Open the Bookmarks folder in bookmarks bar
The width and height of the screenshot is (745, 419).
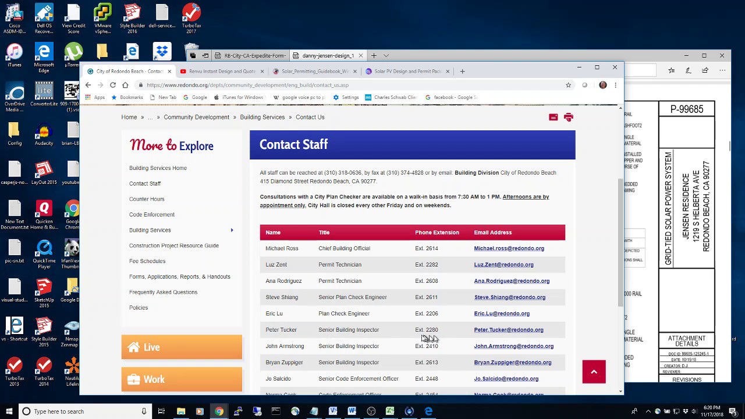pos(127,97)
